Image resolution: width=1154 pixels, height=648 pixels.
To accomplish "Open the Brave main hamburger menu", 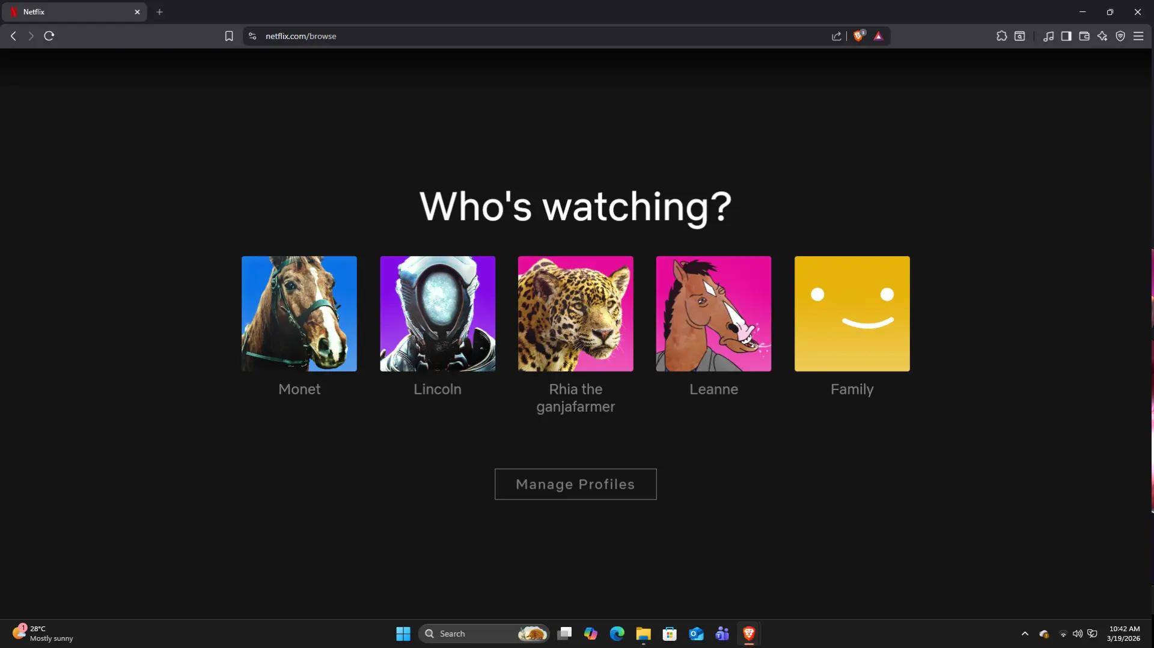I will (1138, 36).
